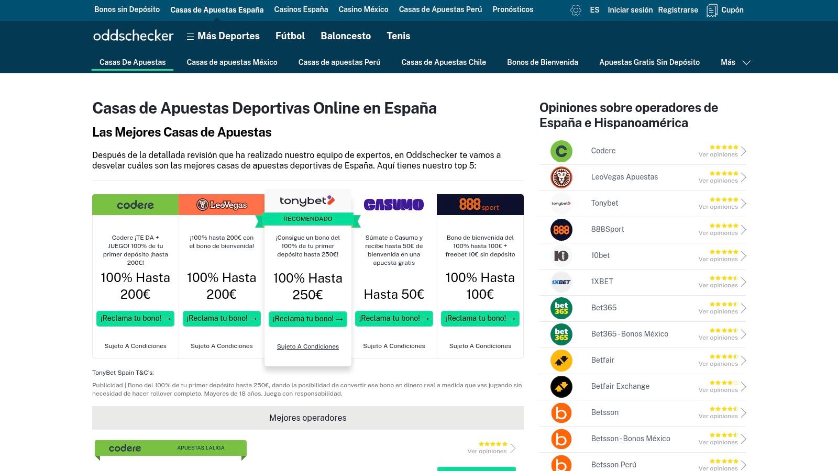838x471 pixels.
Task: Expand the Más dropdown in sub-navigation
Action: [x=735, y=62]
